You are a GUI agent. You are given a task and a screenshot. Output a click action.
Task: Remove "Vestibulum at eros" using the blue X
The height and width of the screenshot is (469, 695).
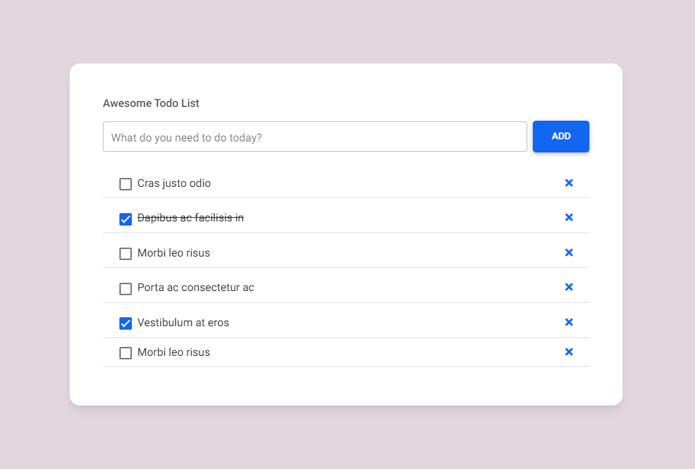(569, 322)
